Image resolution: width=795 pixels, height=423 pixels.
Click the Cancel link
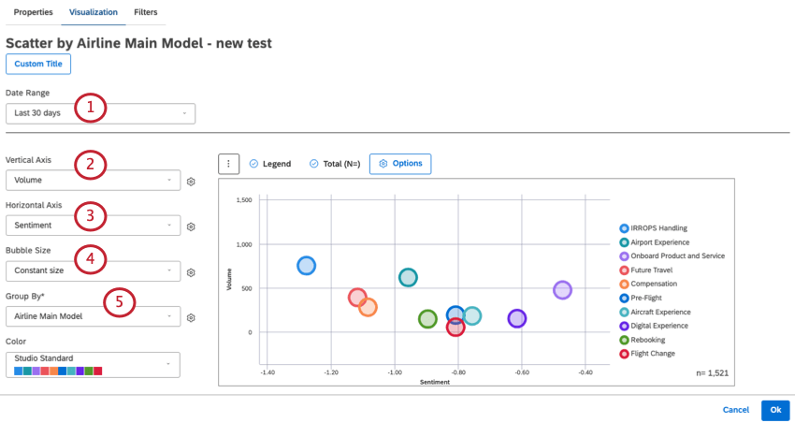tap(735, 410)
